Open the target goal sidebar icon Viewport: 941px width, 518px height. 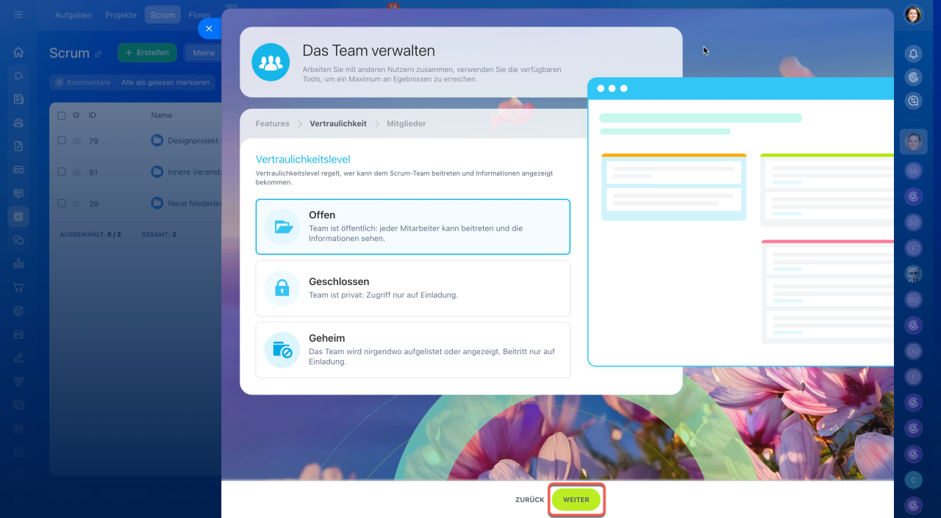point(18,311)
